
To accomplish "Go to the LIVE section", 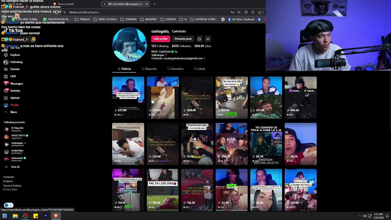I will [10, 76].
